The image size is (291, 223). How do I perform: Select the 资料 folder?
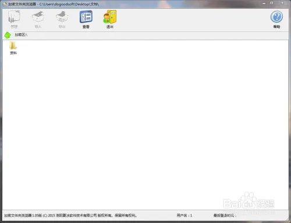(x=13, y=48)
